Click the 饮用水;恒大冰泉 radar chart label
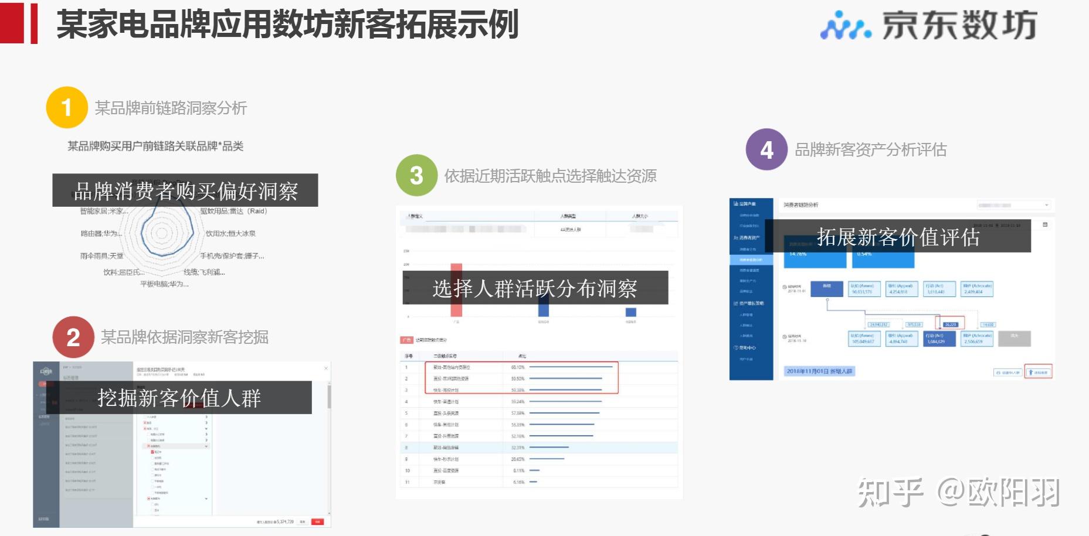 pos(230,233)
